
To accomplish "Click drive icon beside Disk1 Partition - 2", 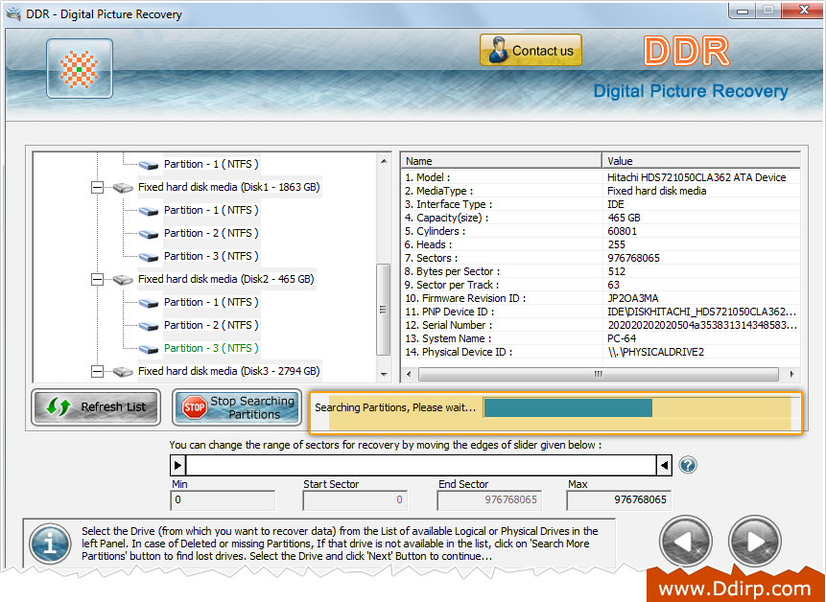I will point(149,234).
